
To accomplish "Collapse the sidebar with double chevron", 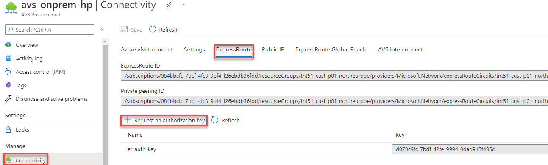I will [102, 30].
